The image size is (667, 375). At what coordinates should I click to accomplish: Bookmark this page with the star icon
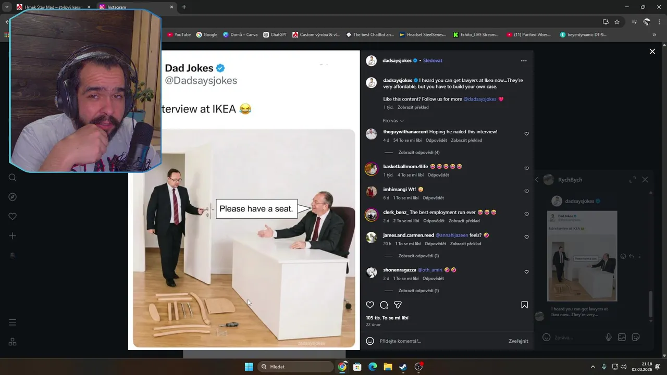coord(617,22)
